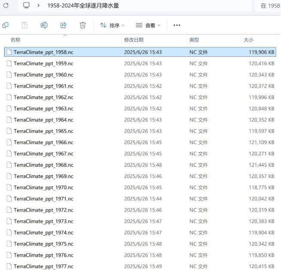Select file TerraClimate_ppt_1960.nc

click(140, 74)
